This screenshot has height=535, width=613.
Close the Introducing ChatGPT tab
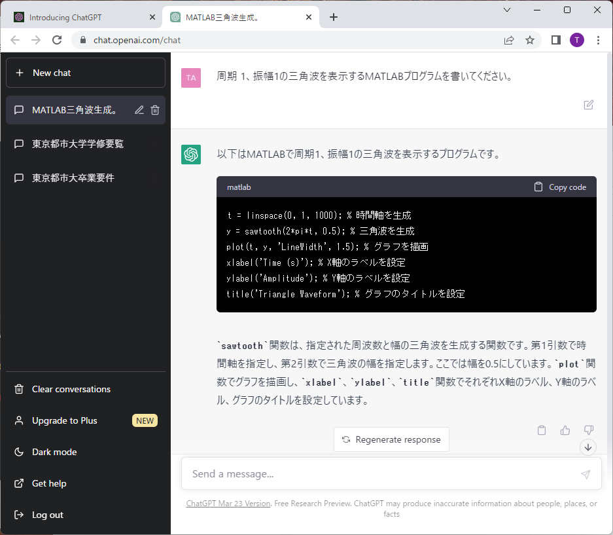click(x=152, y=17)
